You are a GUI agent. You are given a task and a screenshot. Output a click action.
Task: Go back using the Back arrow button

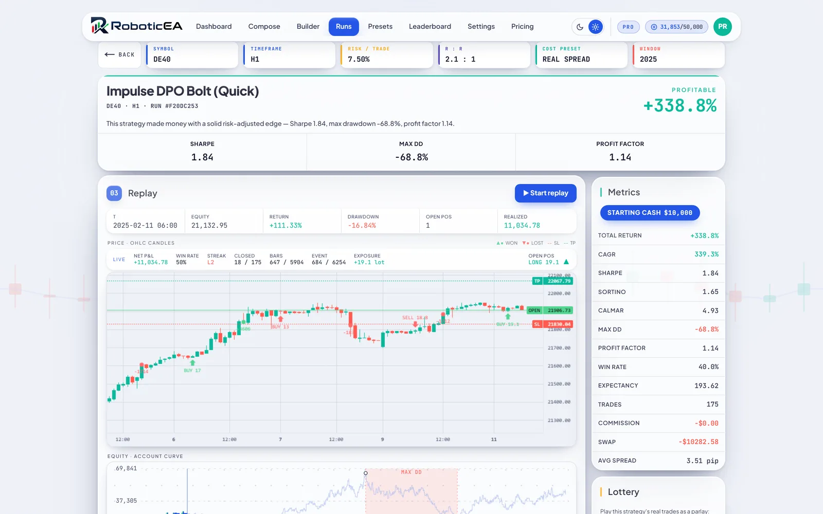click(119, 54)
